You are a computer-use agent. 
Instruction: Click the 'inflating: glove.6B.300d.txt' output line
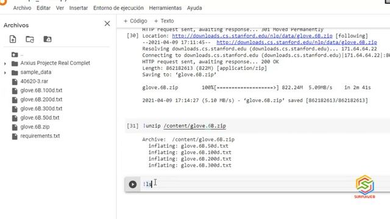(190, 165)
